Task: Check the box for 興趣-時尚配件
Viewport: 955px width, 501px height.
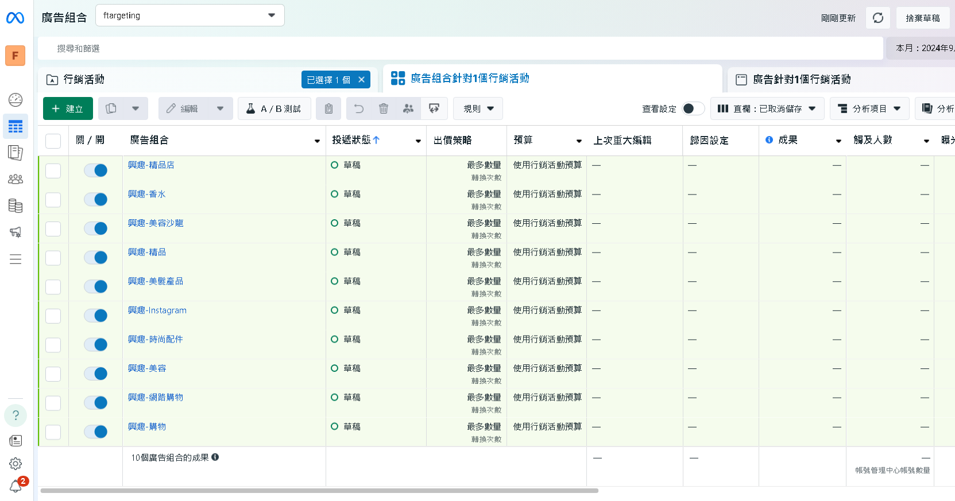Action: pyautogui.click(x=53, y=345)
